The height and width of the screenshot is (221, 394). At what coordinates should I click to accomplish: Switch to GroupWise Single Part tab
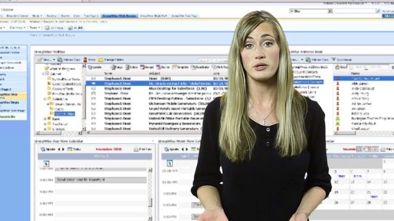pos(153,16)
